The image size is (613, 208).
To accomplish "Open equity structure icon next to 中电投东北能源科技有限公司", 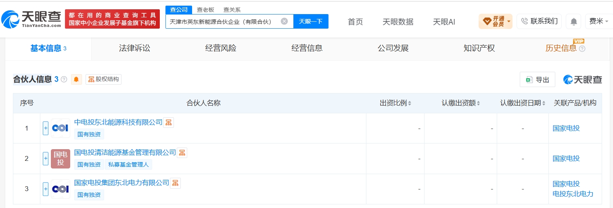I will pyautogui.click(x=169, y=123).
